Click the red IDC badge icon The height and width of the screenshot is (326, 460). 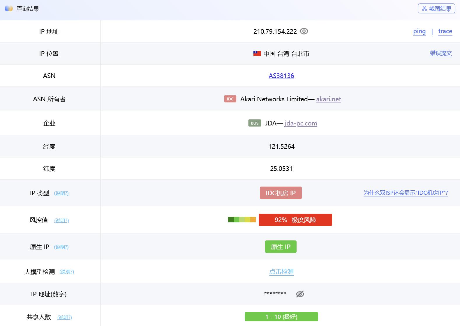click(x=230, y=99)
